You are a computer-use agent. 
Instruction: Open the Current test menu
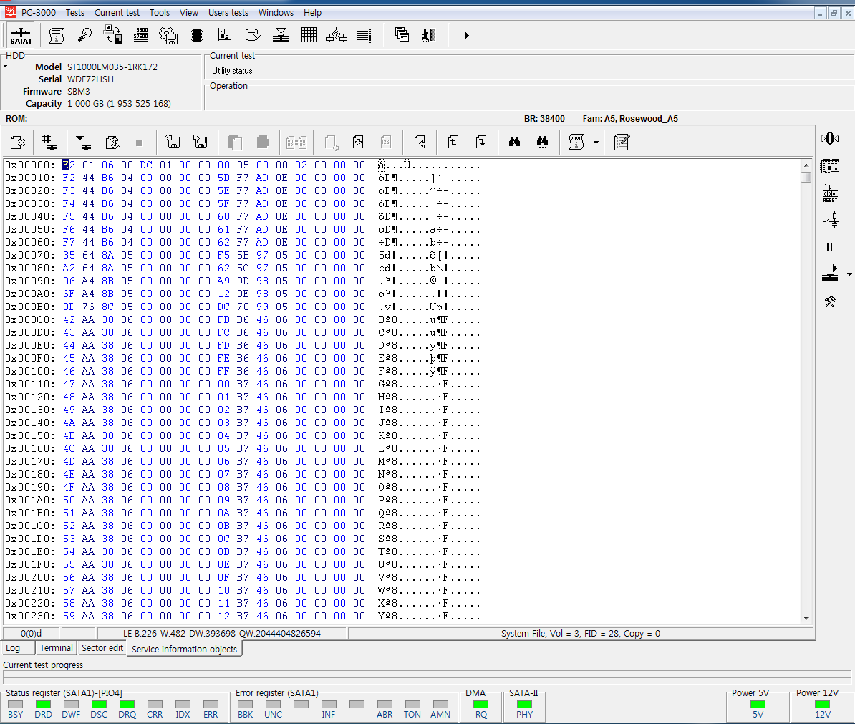[117, 13]
